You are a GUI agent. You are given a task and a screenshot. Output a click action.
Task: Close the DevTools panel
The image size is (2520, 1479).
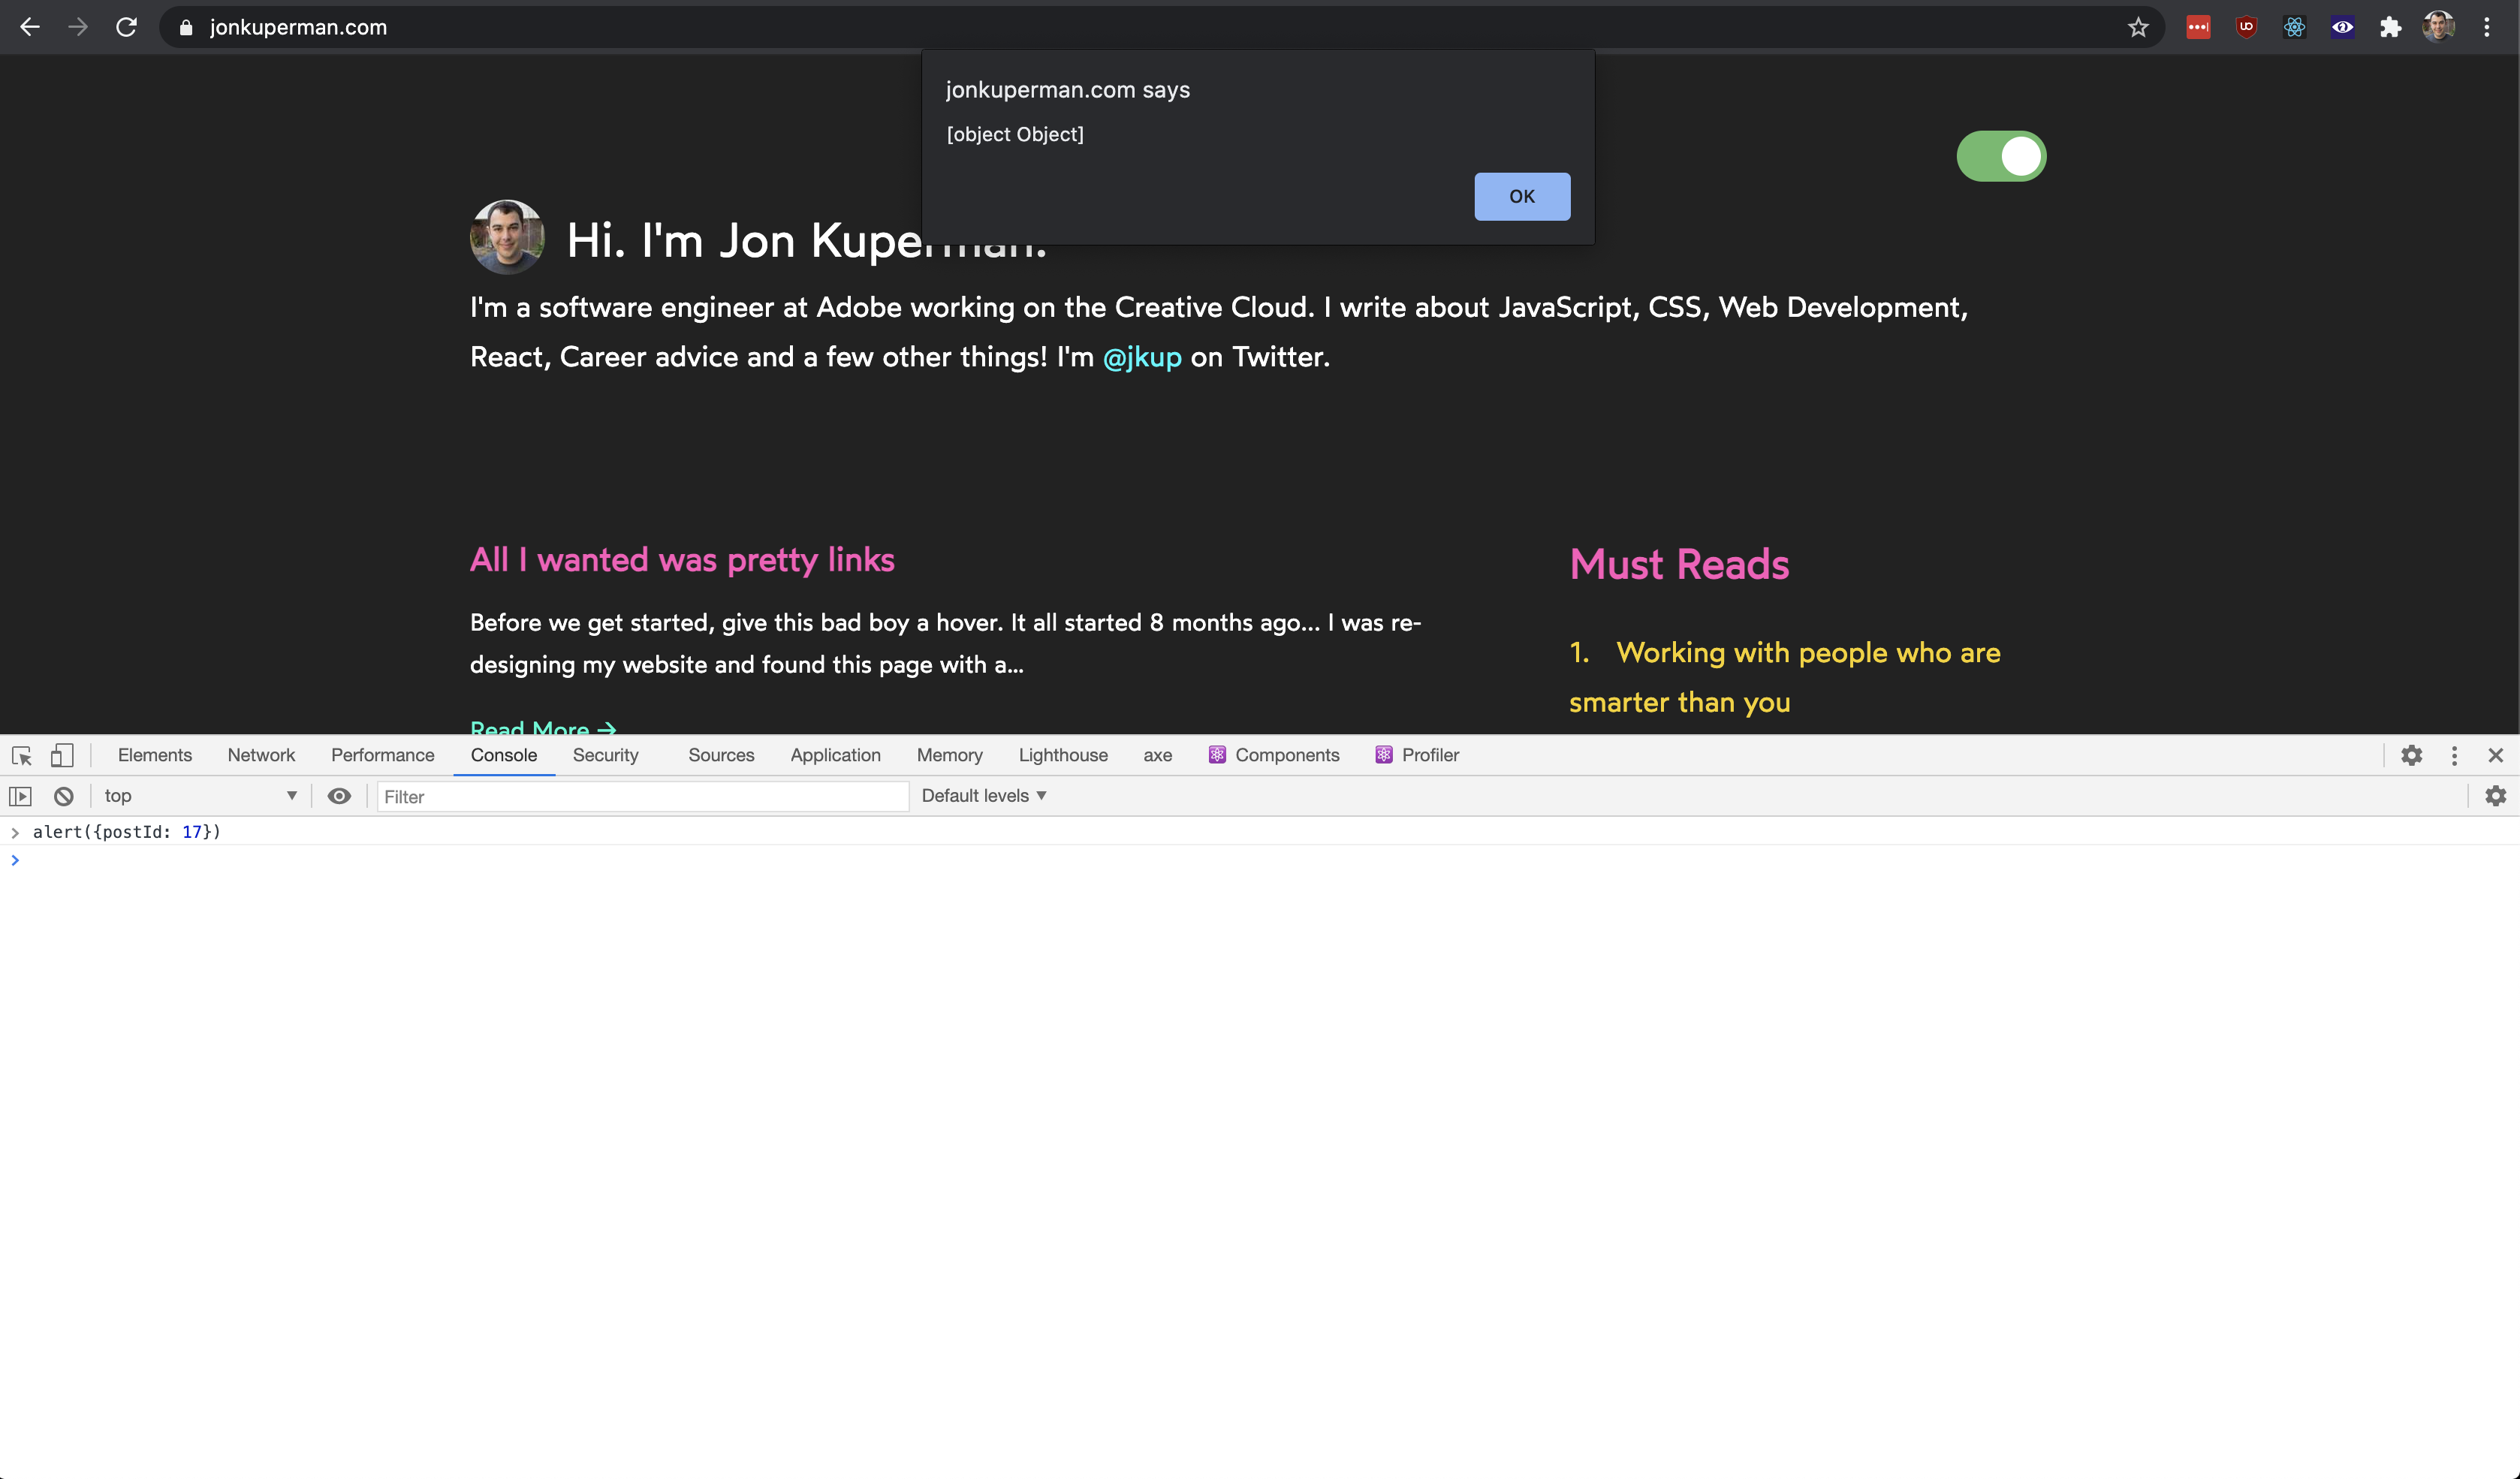click(2496, 755)
